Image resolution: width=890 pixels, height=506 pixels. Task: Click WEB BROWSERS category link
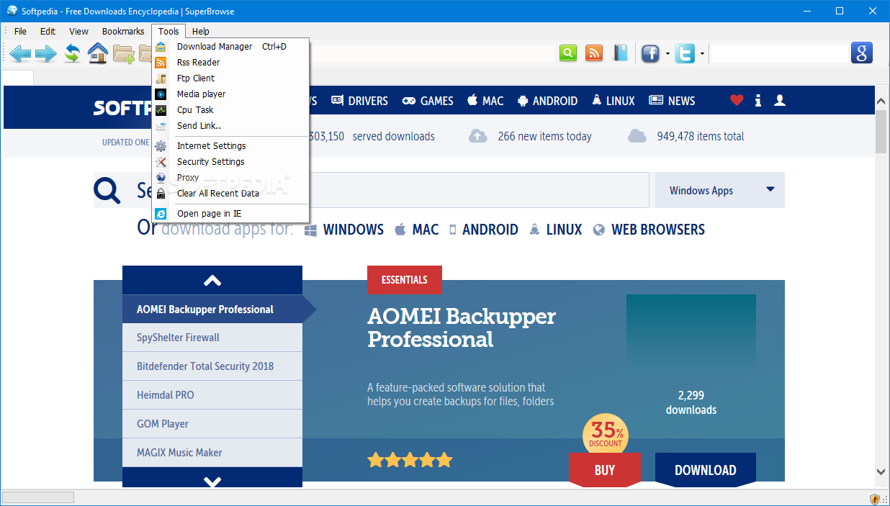click(649, 230)
